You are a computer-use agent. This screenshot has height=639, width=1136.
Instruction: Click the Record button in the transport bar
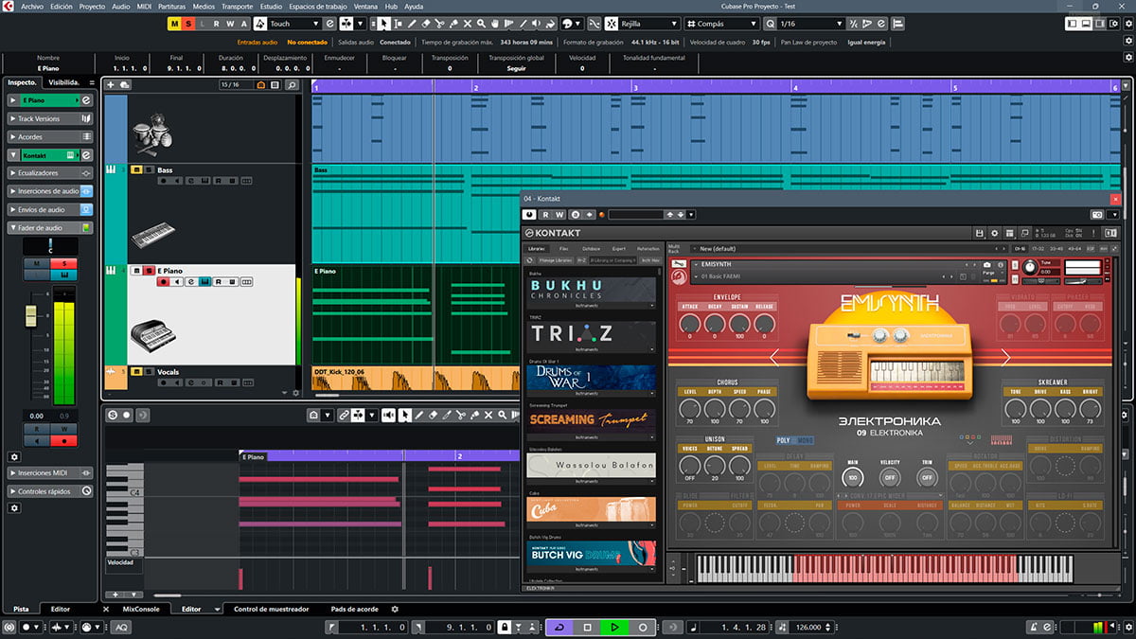[x=643, y=628]
